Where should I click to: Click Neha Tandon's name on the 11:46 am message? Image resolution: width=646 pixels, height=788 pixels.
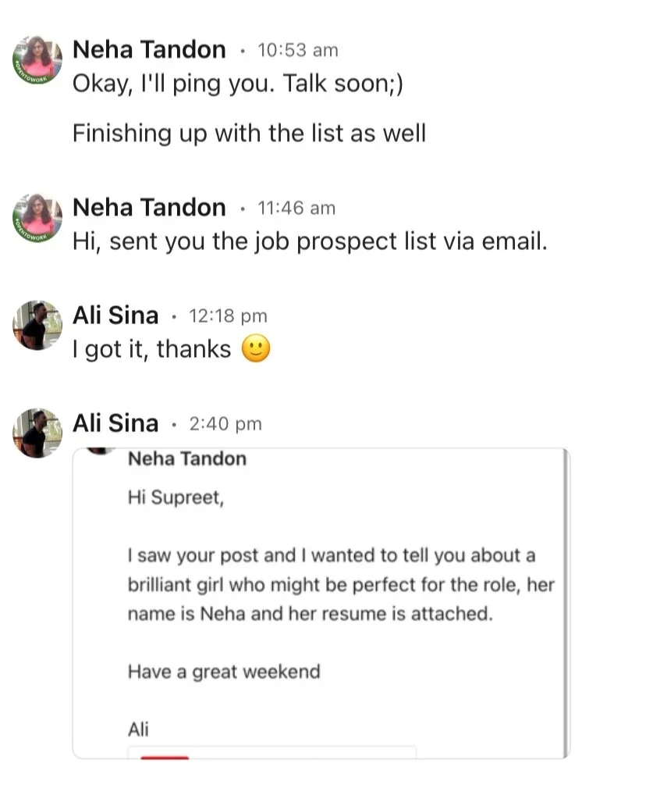click(x=148, y=208)
